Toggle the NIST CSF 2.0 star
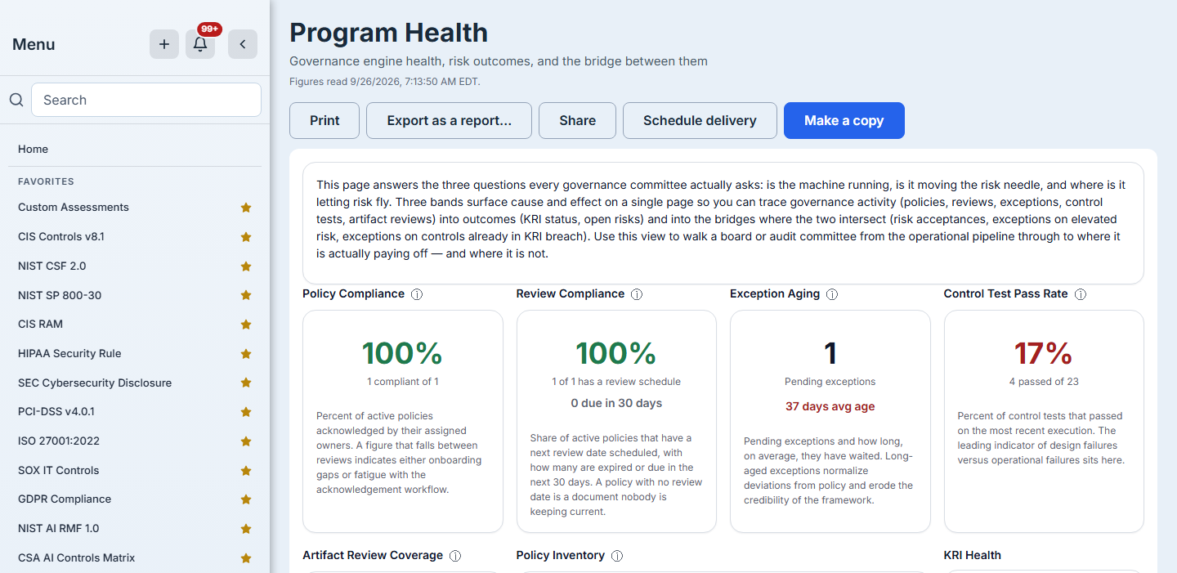 (246, 266)
